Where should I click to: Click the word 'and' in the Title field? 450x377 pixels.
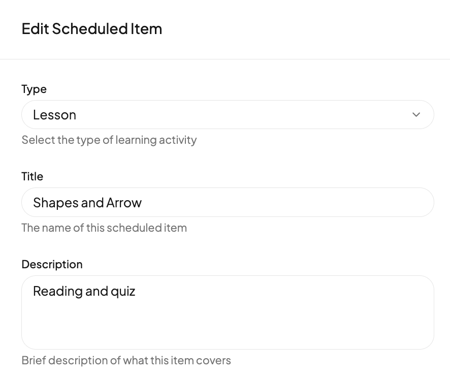[x=92, y=203]
